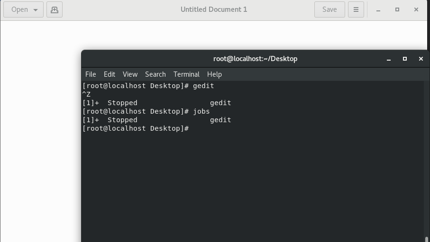The height and width of the screenshot is (242, 430).
Task: Minimize the gedit window
Action: 378,9
